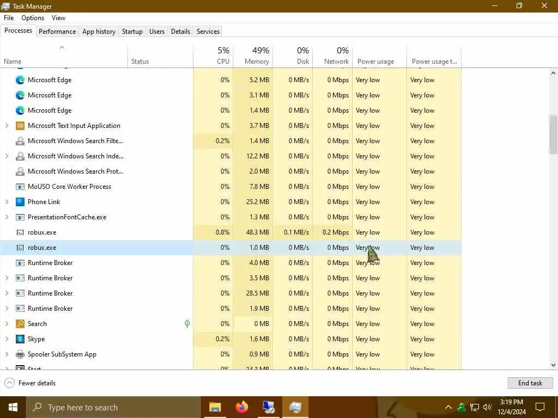
Task: Click the vertical scrollbar thumb
Action: pyautogui.click(x=553, y=135)
